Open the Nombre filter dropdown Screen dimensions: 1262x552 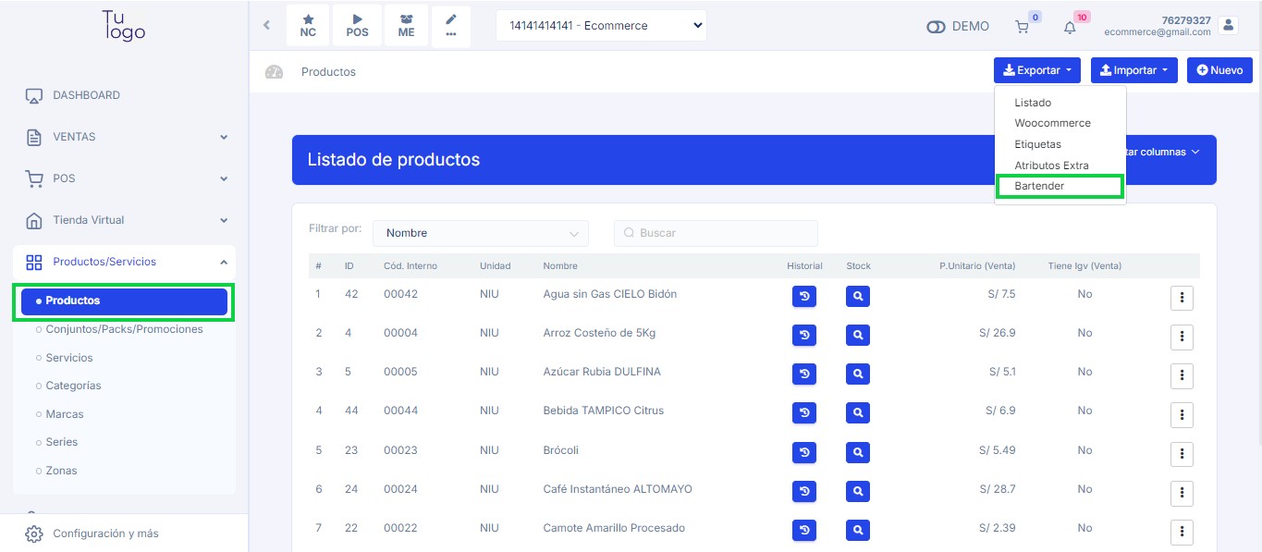pos(481,233)
